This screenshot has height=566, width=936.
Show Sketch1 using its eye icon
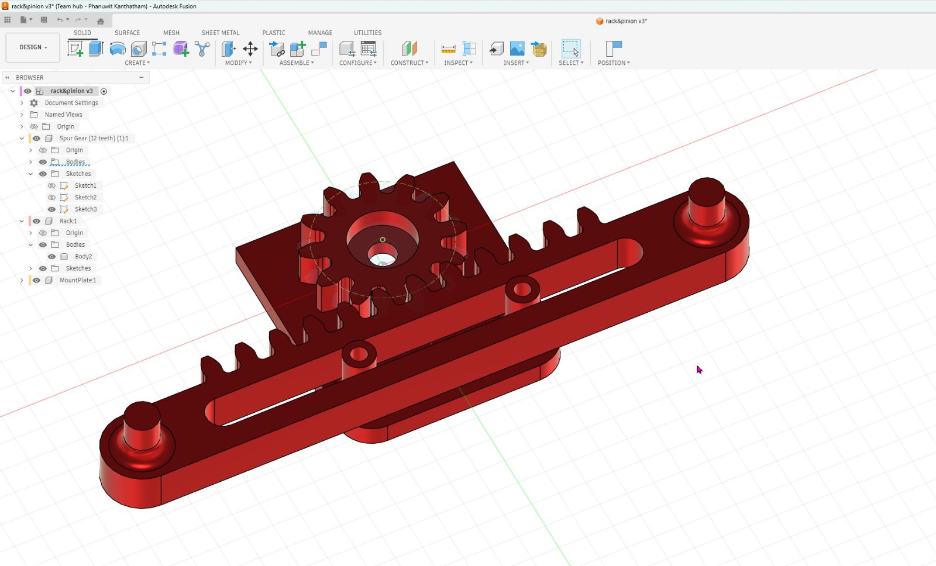coord(51,185)
